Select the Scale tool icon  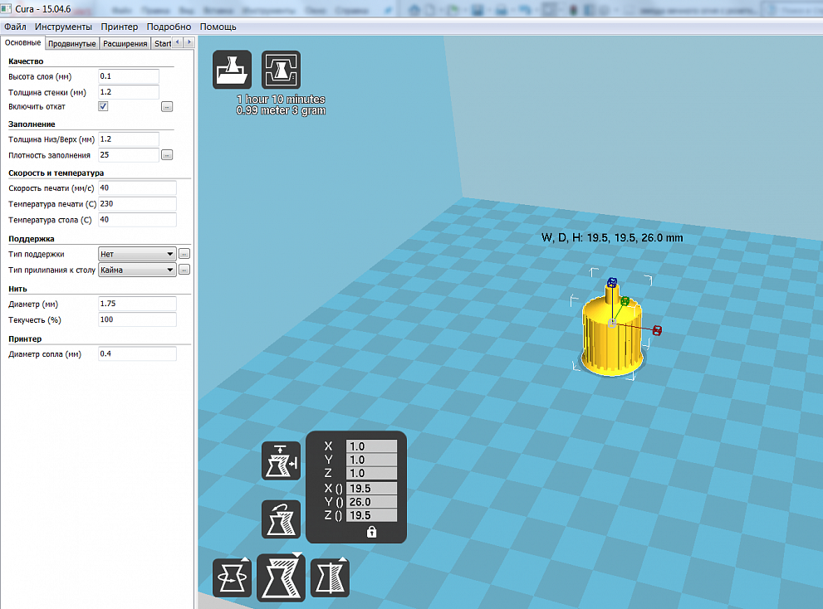pyautogui.click(x=282, y=577)
